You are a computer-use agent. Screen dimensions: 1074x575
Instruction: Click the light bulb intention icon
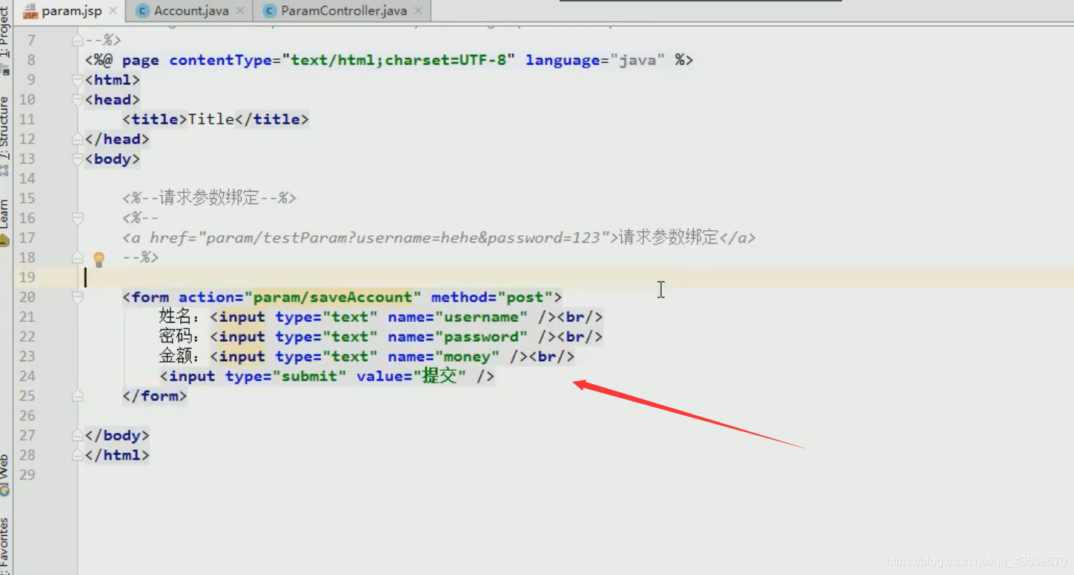99,258
